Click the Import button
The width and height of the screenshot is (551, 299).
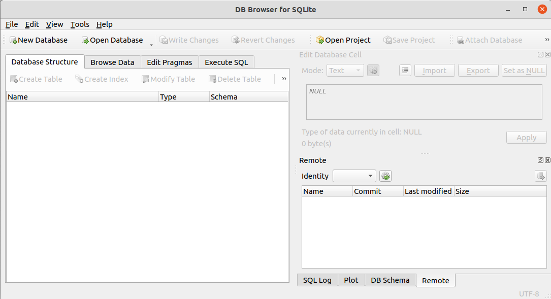[435, 71]
